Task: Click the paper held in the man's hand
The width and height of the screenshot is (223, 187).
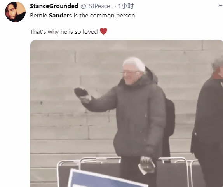Action: point(143,170)
